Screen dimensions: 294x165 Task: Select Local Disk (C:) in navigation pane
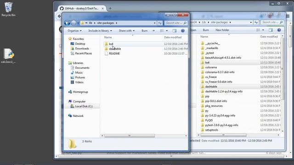point(84,106)
